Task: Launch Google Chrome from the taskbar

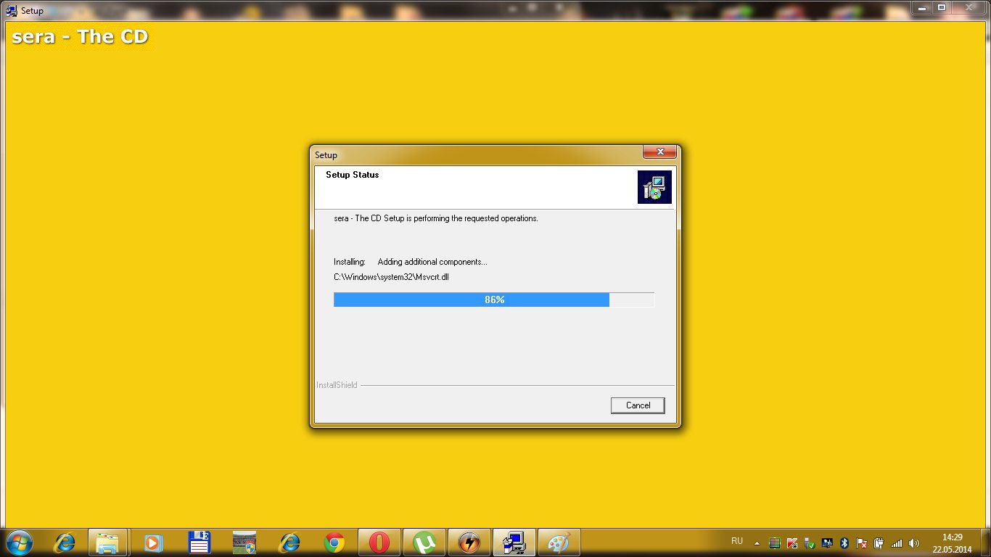Action: coord(334,542)
